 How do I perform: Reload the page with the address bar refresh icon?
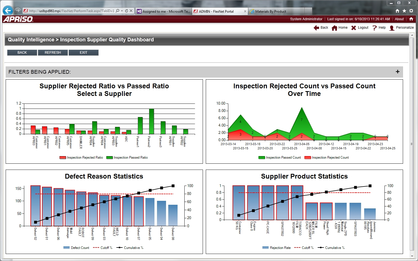click(127, 11)
